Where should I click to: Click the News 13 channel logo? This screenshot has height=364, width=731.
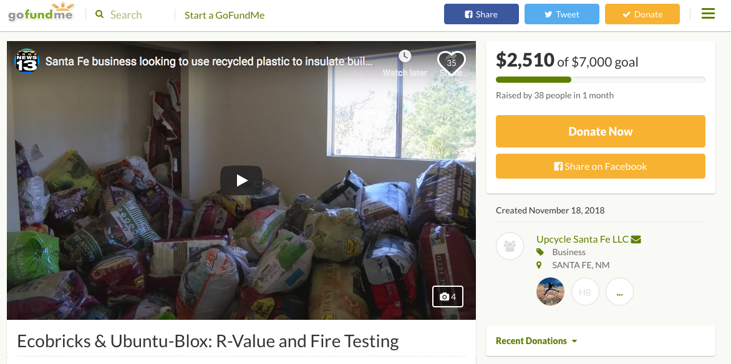(27, 62)
